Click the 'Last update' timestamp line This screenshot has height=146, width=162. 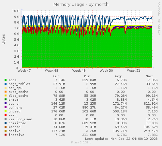click(121, 139)
